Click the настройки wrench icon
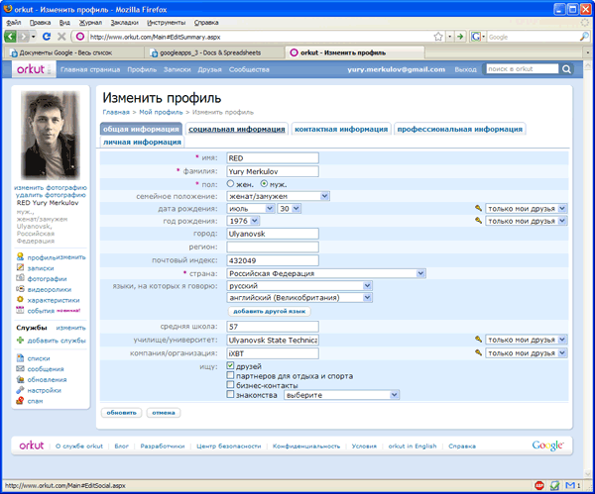The image size is (595, 494). click(x=20, y=389)
